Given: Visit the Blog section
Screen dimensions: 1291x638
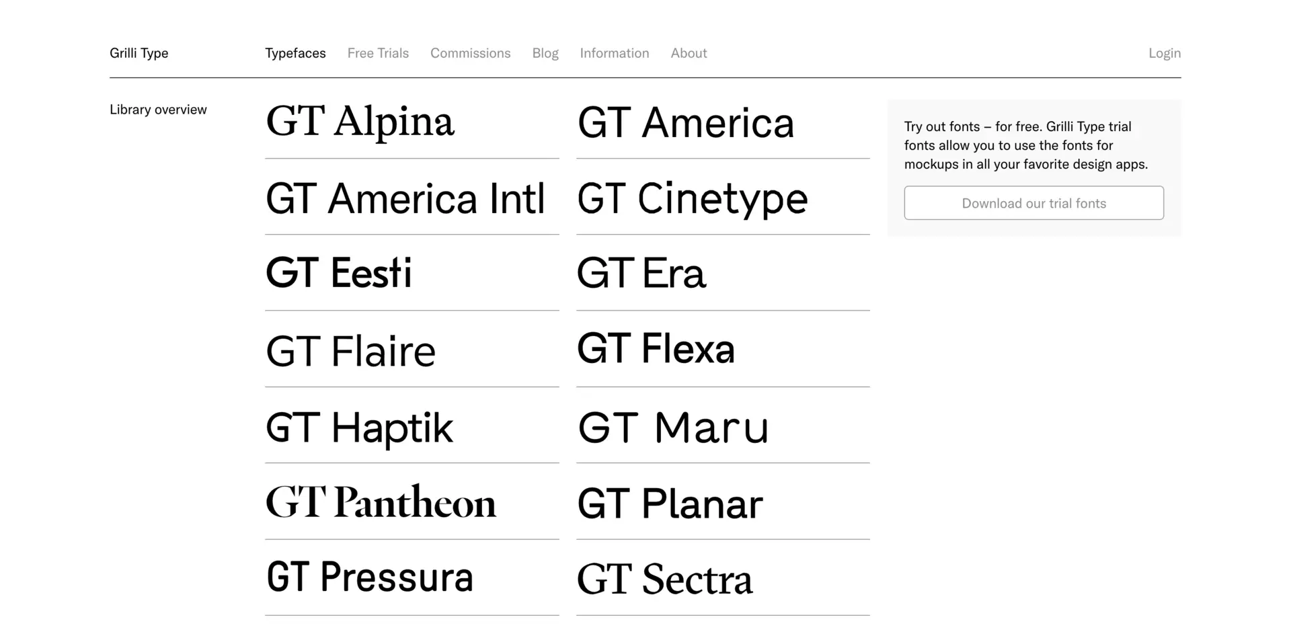Looking at the screenshot, I should (x=545, y=53).
